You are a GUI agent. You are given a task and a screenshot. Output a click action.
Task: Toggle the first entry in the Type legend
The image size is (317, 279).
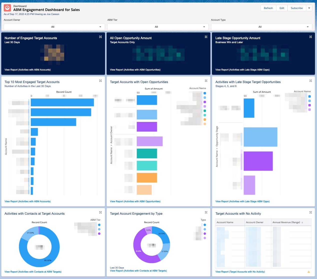(205, 225)
